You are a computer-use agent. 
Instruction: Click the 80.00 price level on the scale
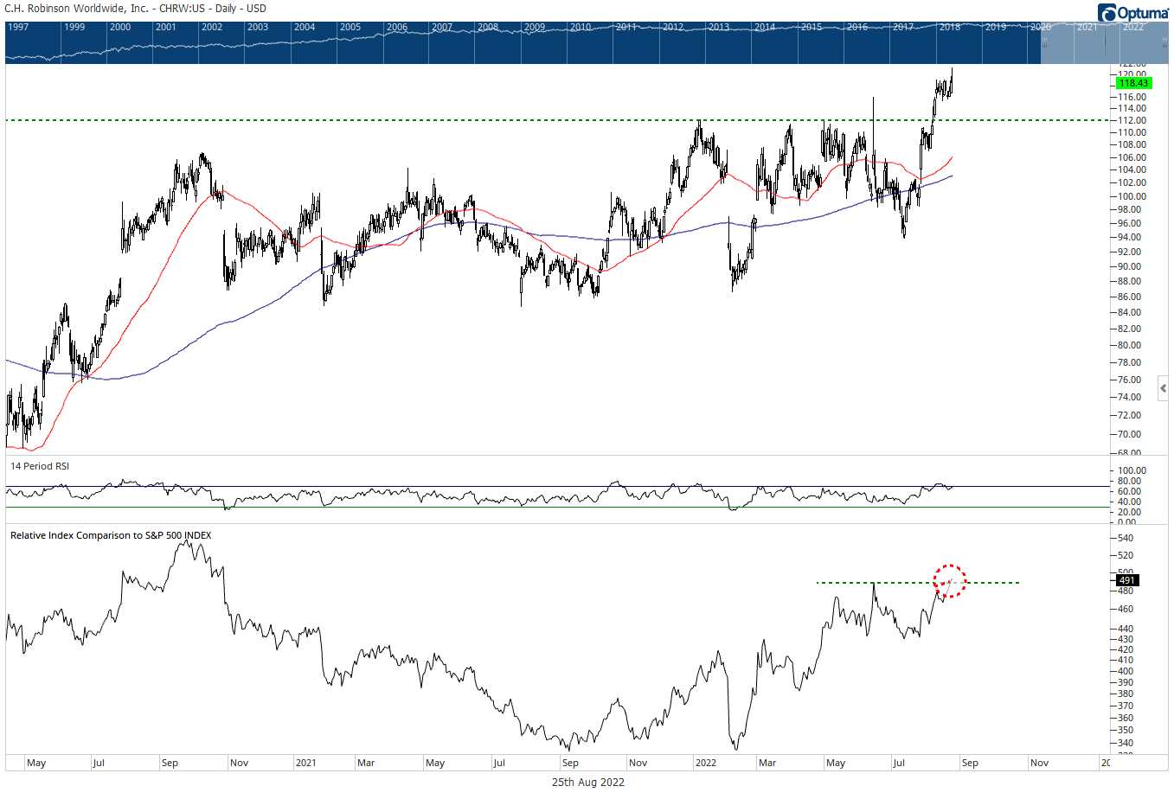(x=1130, y=346)
